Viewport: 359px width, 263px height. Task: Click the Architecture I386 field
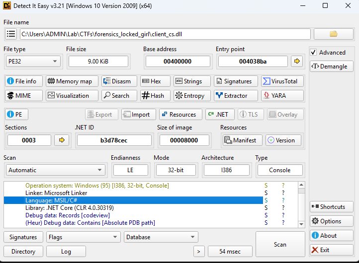point(226,170)
